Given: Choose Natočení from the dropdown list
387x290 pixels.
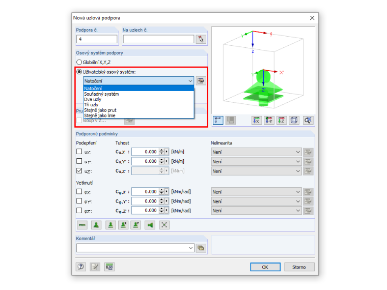Looking at the screenshot, I should (x=139, y=89).
